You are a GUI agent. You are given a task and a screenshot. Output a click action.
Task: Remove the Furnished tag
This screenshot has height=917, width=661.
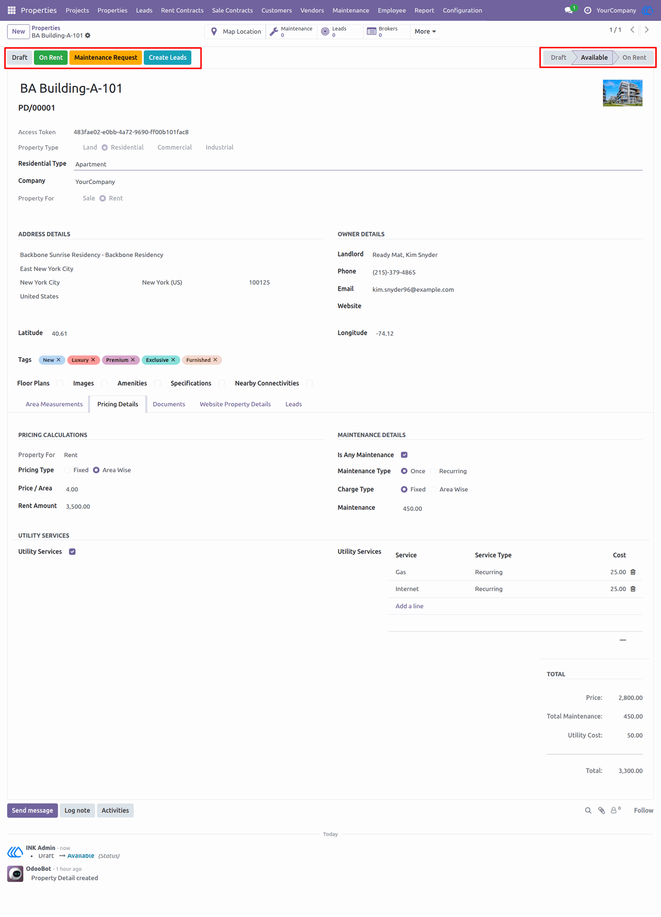215,360
